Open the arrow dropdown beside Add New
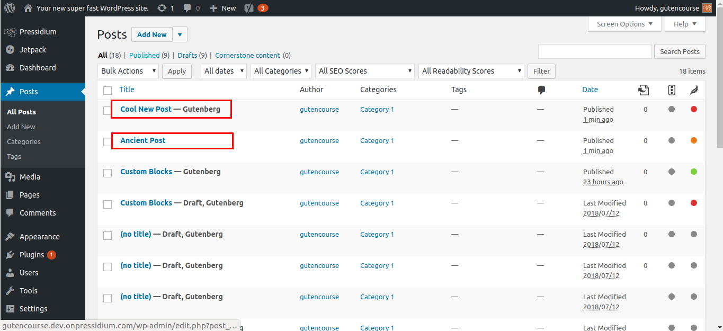Image resolution: width=723 pixels, height=331 pixels. (180, 34)
